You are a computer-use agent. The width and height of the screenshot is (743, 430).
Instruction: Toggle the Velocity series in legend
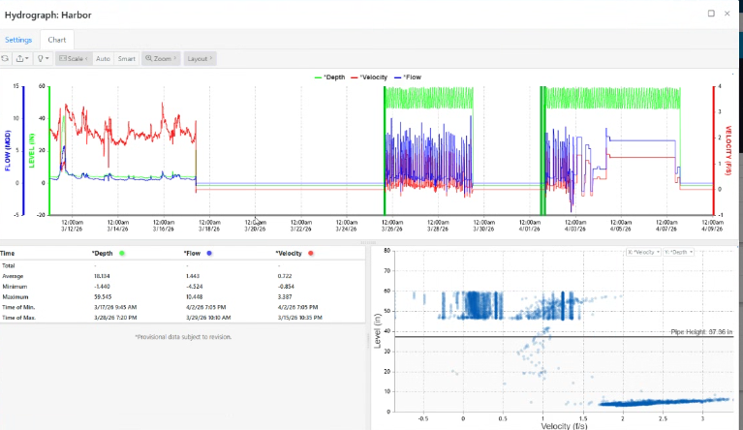[372, 77]
